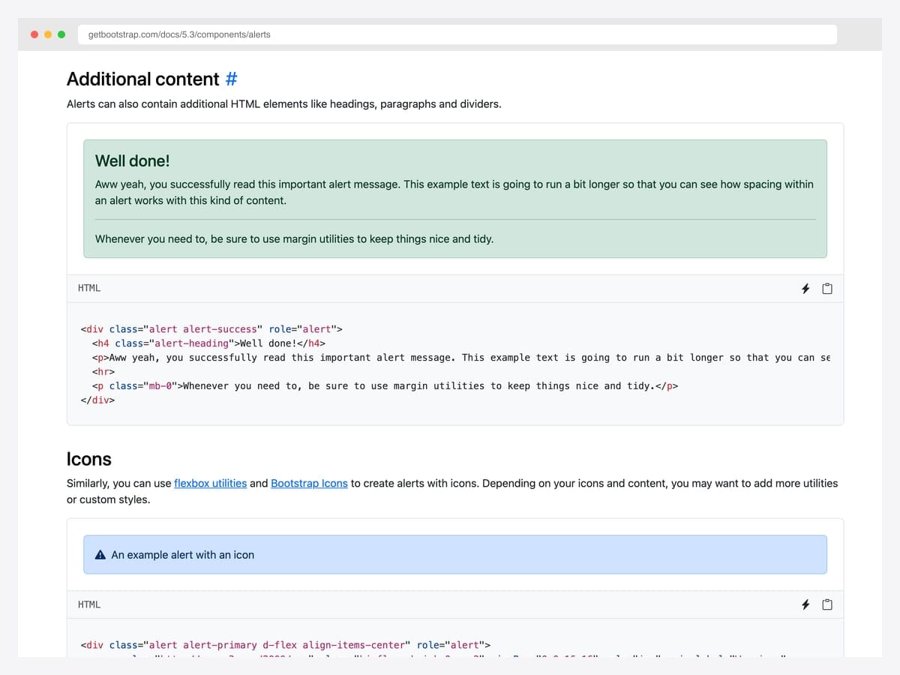900x675 pixels.
Task: Click the <hr> line in the code block
Action: [x=103, y=371]
